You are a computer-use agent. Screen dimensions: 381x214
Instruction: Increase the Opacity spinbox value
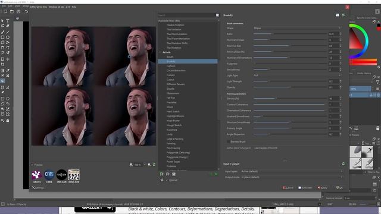pos(341,86)
